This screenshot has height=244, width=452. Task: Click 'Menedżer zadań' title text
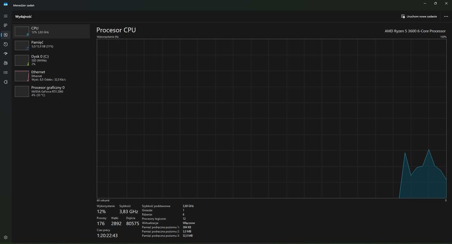tap(24, 5)
